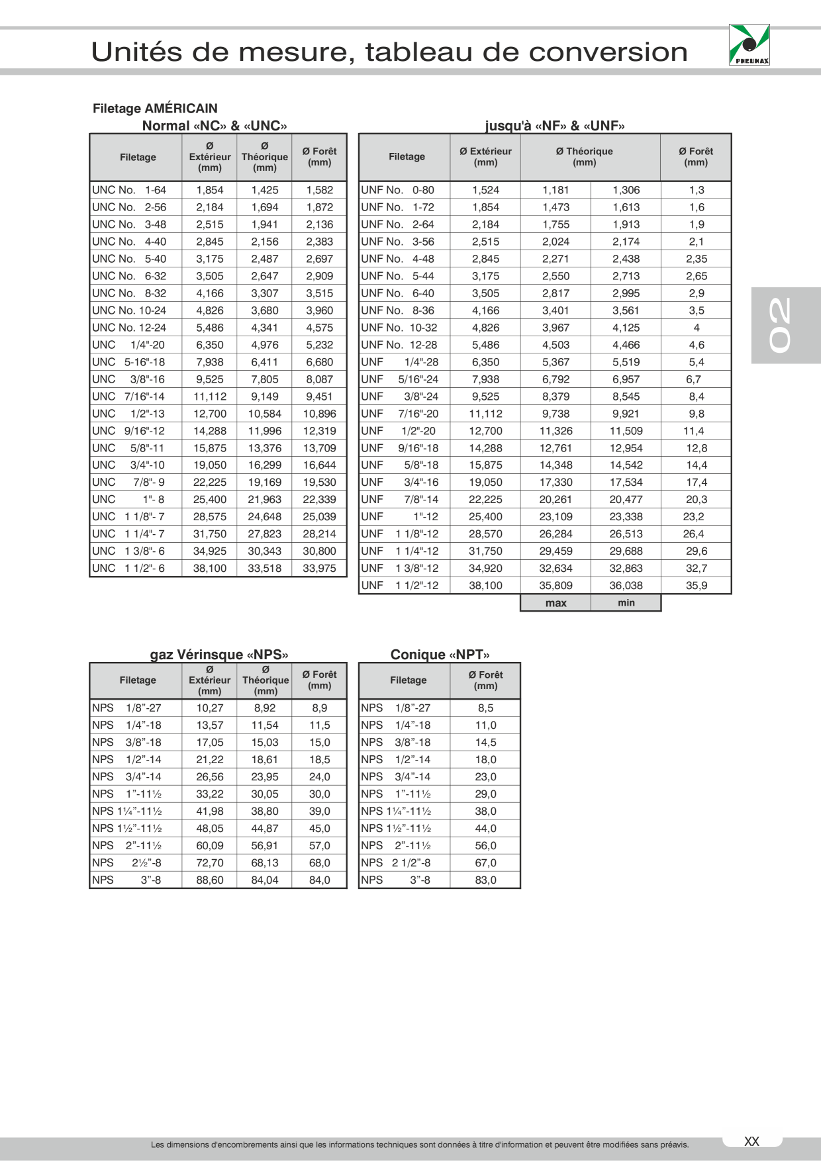This screenshot has height=1161, width=821.
Task: Click Forêt value '8,9' in the NPS table
Action: [x=320, y=708]
